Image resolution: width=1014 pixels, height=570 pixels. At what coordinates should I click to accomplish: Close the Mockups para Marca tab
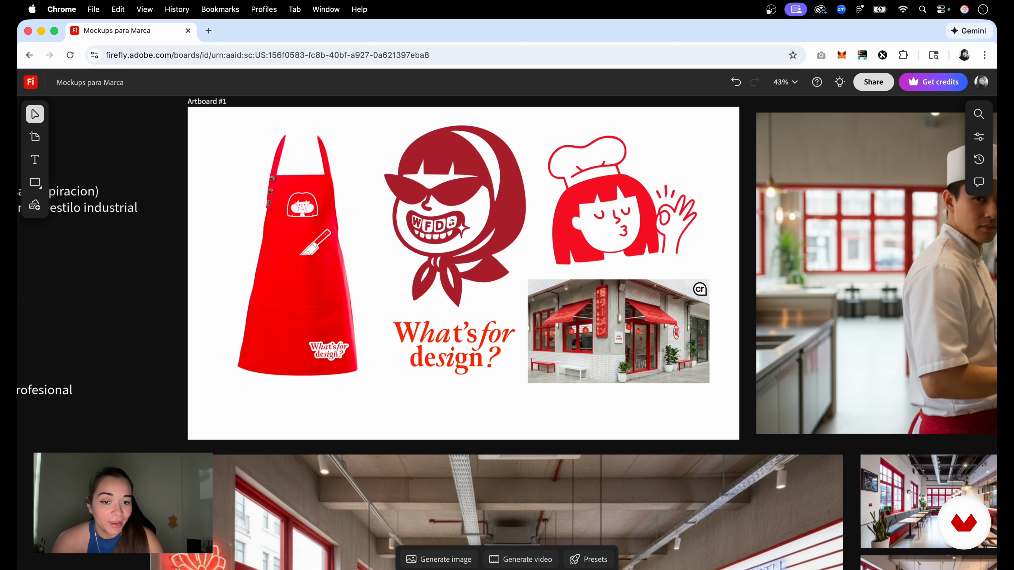click(188, 31)
